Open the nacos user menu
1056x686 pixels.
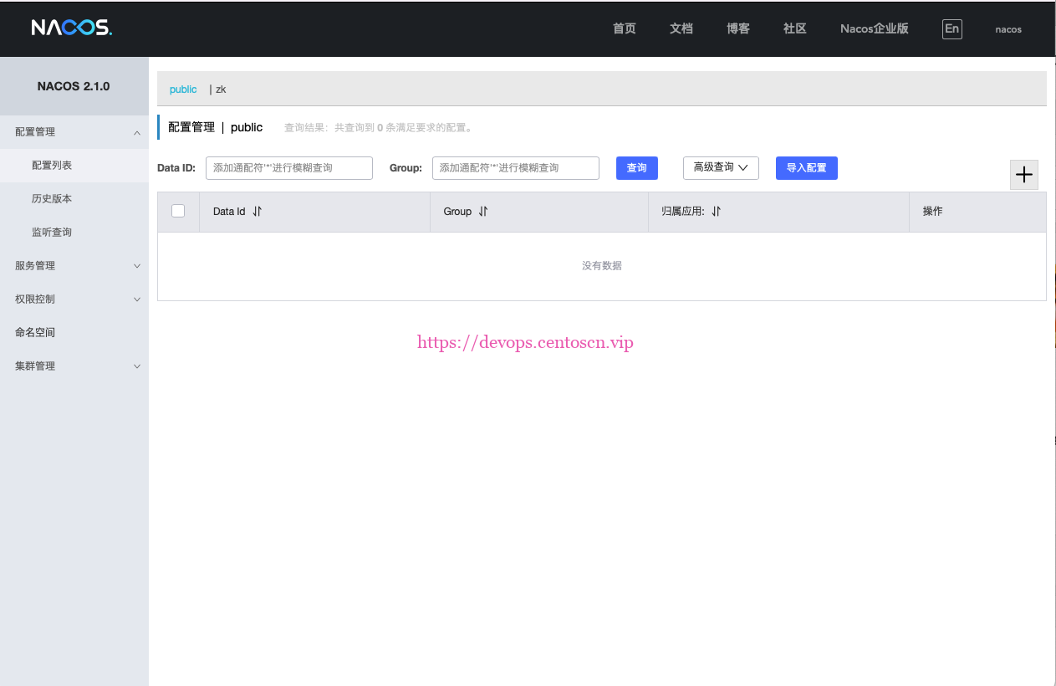point(1008,29)
